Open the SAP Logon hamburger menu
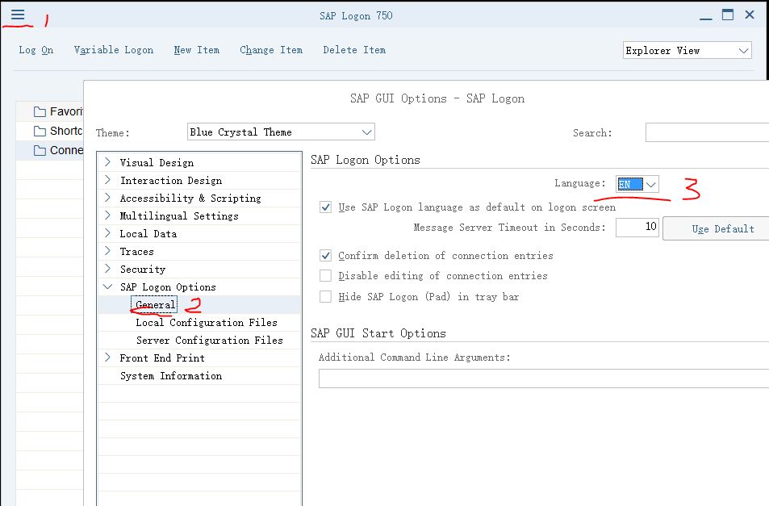This screenshot has width=769, height=506. coord(18,14)
